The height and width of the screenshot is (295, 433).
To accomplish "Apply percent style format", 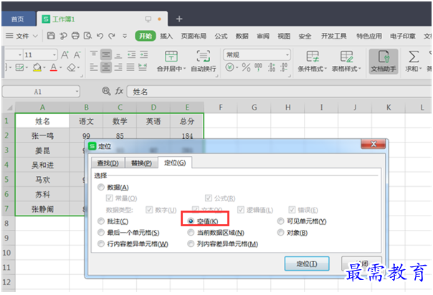I will [x=246, y=67].
